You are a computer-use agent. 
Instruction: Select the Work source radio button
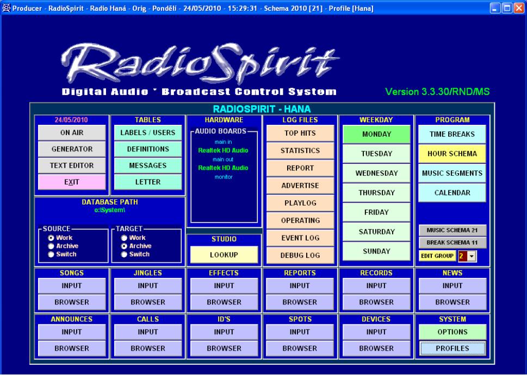51,238
